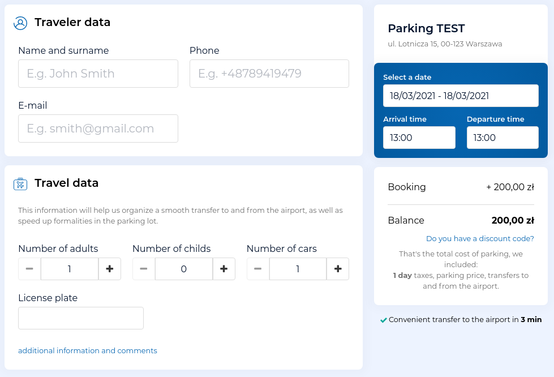
Task: Open the Select a date picker
Action: click(x=461, y=96)
